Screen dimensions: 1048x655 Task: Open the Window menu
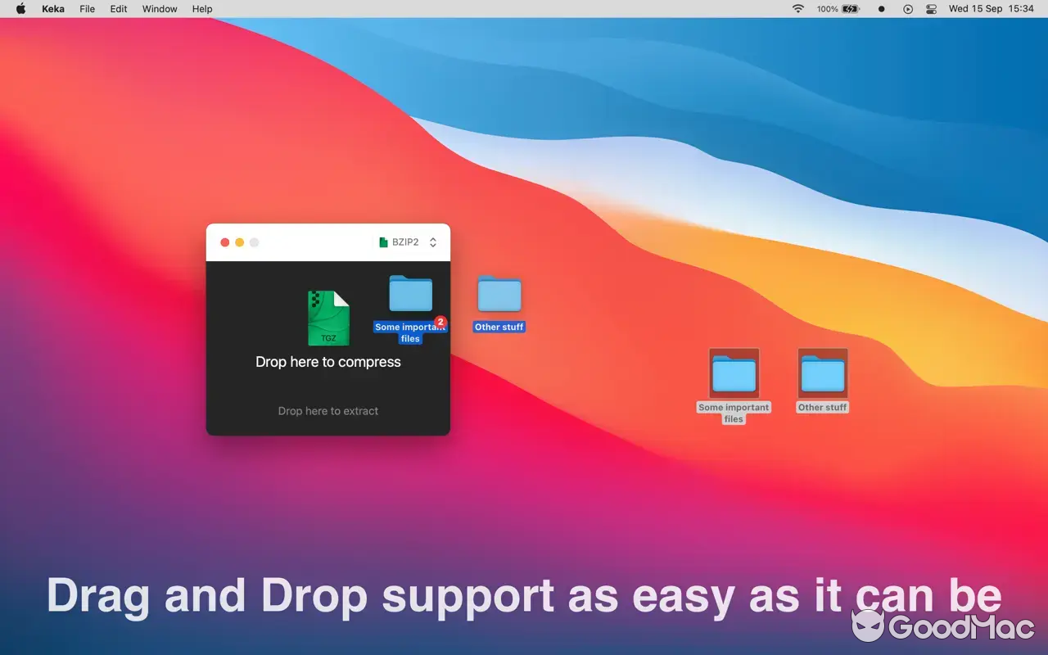160,9
